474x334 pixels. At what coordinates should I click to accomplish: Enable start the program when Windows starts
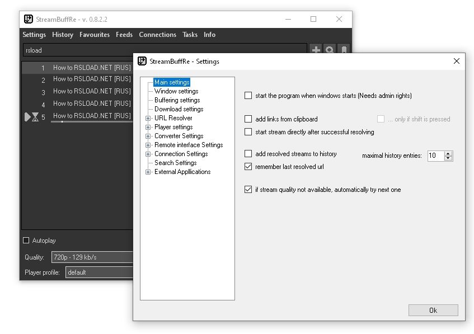(248, 96)
